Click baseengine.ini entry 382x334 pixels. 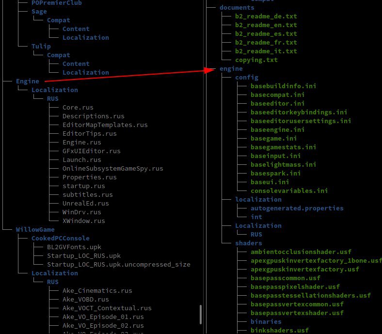(x=277, y=130)
